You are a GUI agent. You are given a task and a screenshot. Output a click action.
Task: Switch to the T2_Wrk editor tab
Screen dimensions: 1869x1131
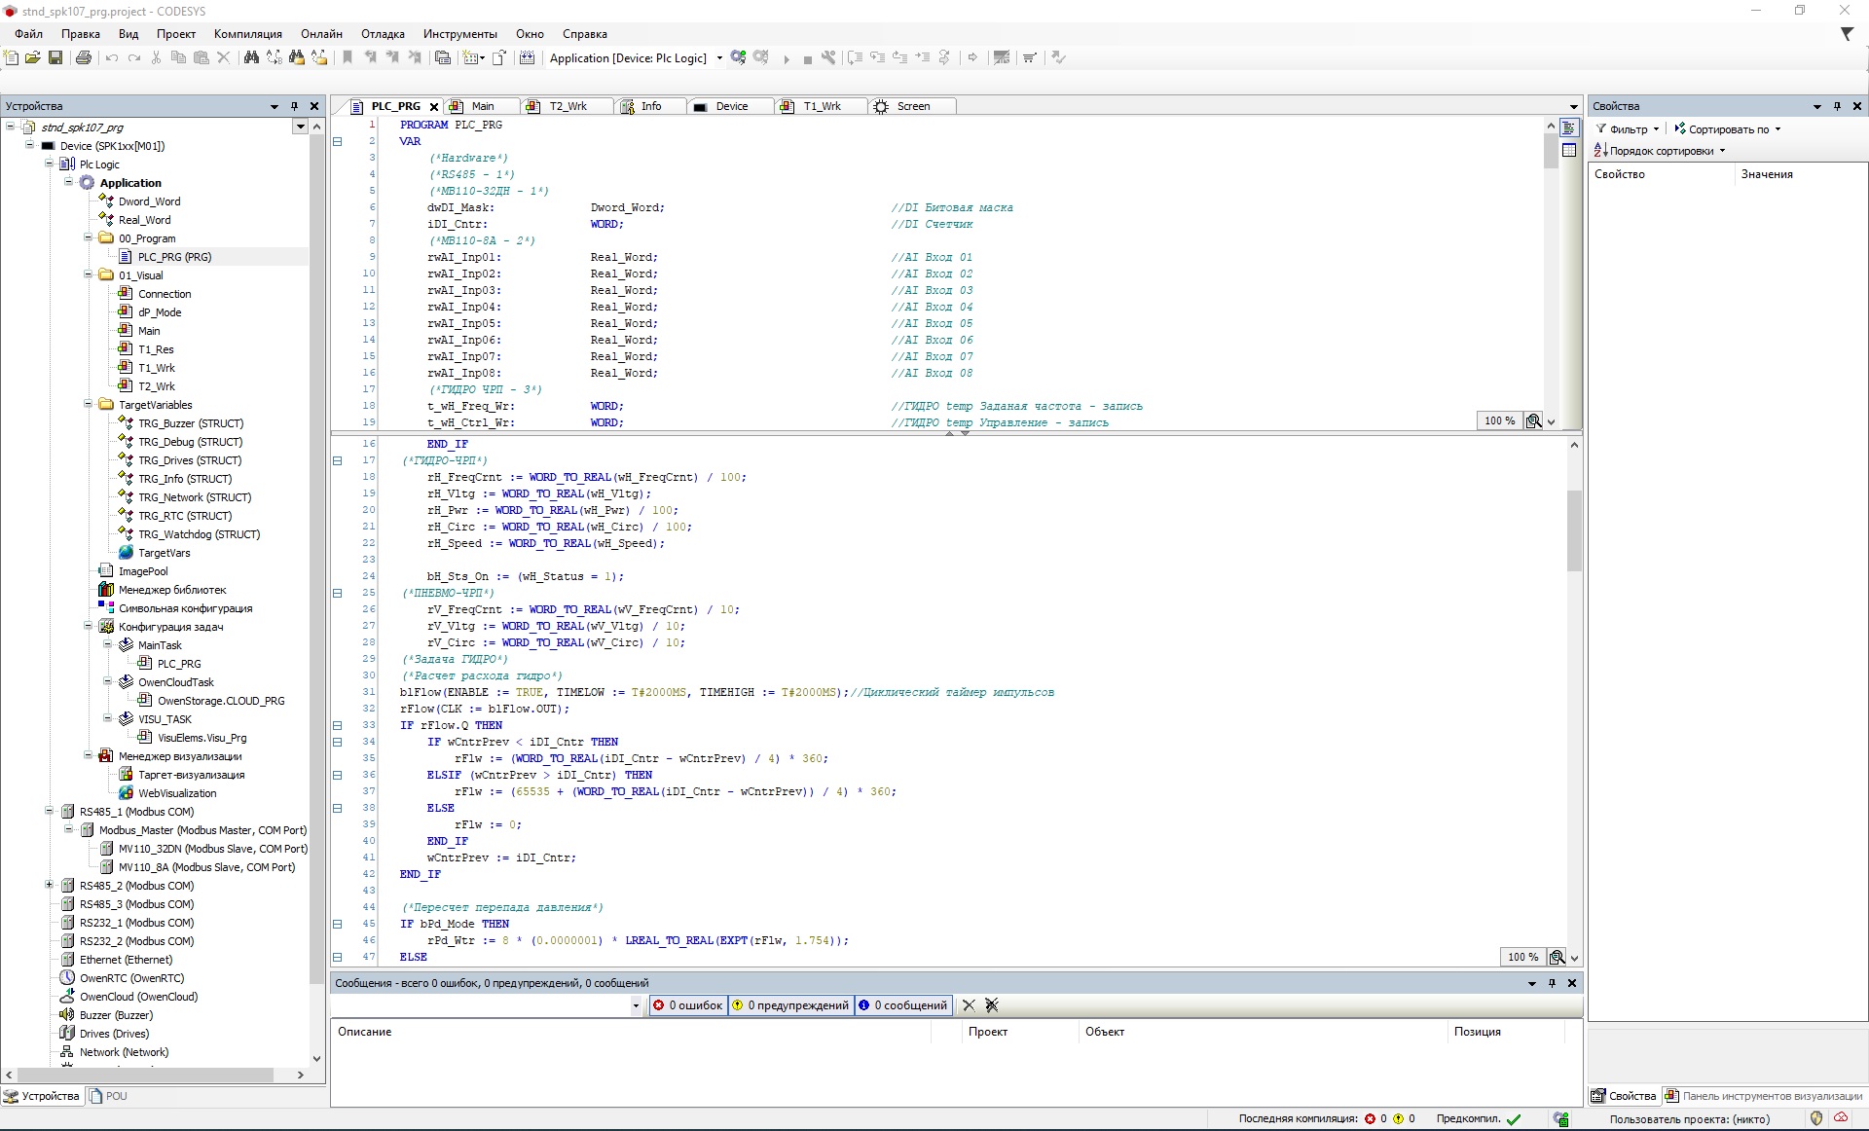pyautogui.click(x=568, y=106)
